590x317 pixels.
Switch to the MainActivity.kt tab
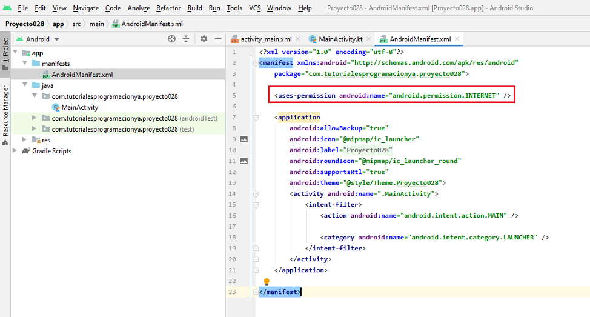pos(340,39)
